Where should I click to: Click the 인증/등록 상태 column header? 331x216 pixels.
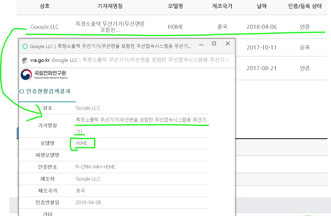point(305,6)
